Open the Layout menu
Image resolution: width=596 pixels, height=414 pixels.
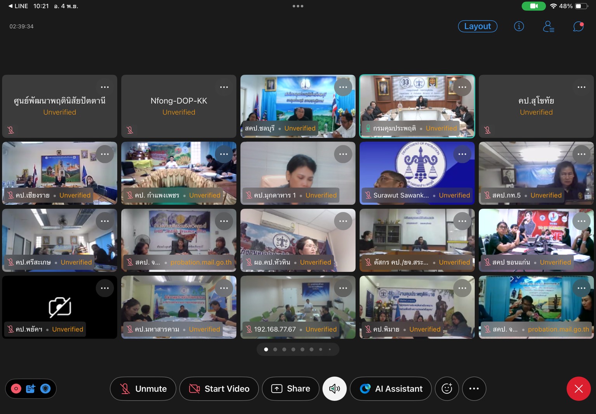(x=478, y=26)
